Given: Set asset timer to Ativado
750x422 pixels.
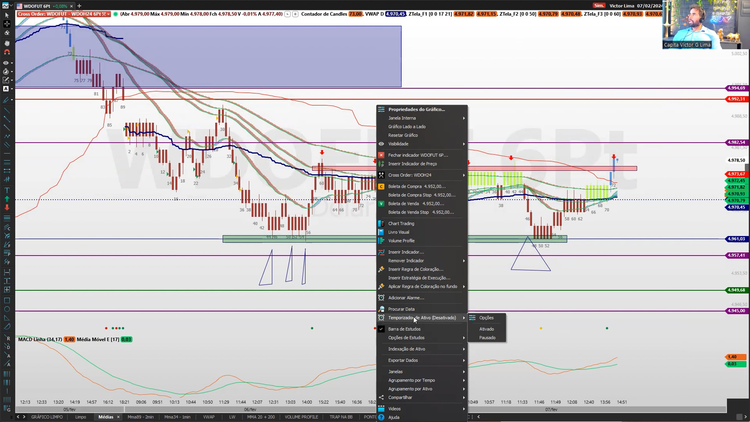Looking at the screenshot, I should click(487, 329).
